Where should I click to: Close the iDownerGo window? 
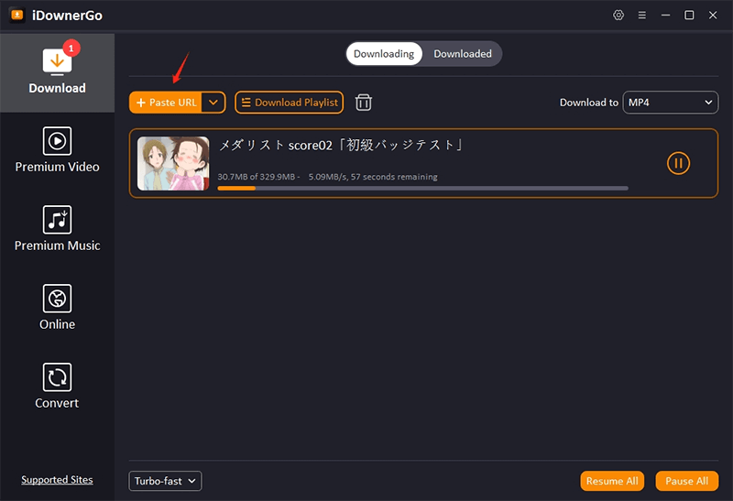[713, 15]
